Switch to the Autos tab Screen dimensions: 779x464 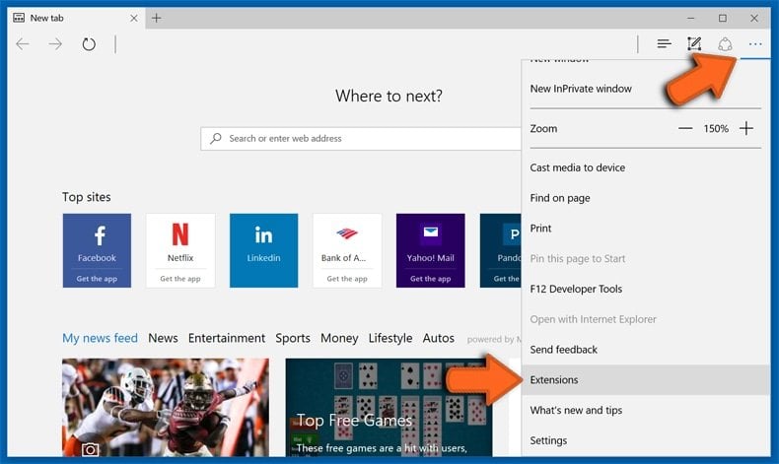pyautogui.click(x=439, y=338)
